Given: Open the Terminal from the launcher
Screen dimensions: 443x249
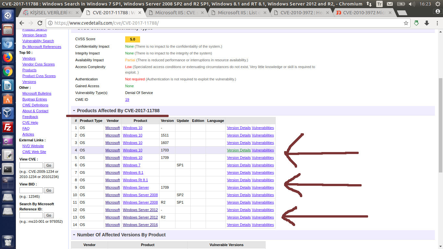Looking at the screenshot, I should tap(8, 169).
